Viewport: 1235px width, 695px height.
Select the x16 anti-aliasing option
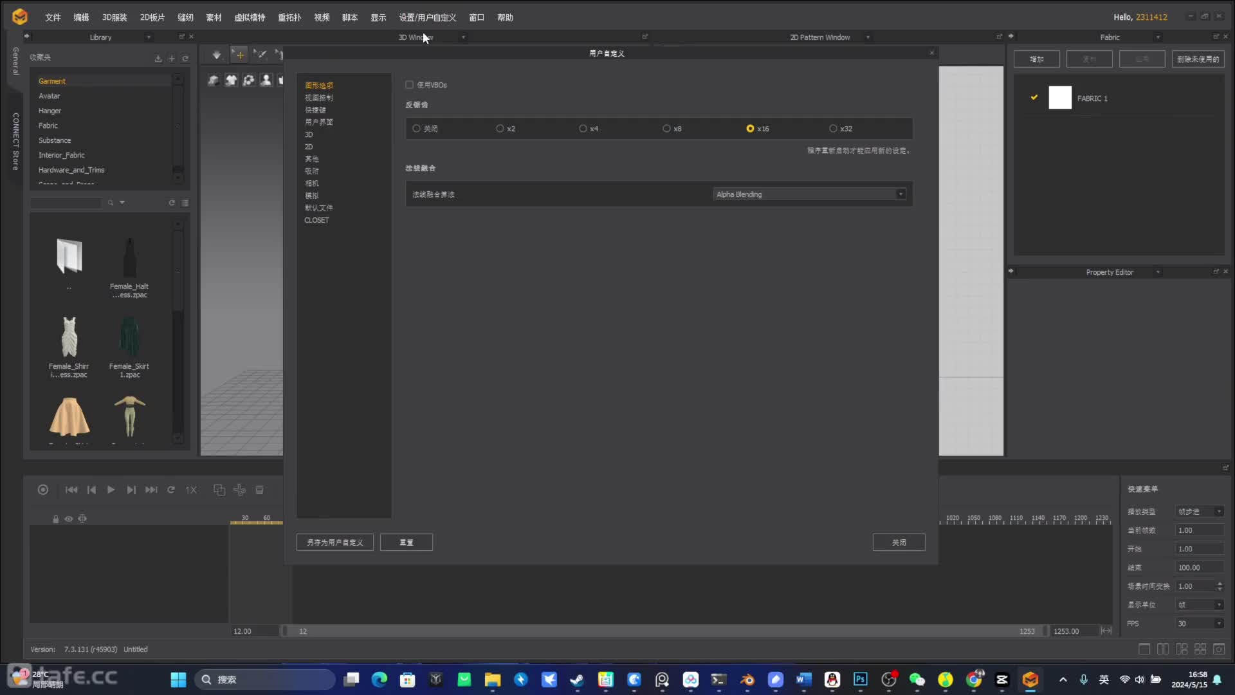coord(750,129)
